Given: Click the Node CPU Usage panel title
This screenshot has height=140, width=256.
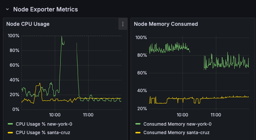Looking at the screenshot, I should click(x=28, y=24).
